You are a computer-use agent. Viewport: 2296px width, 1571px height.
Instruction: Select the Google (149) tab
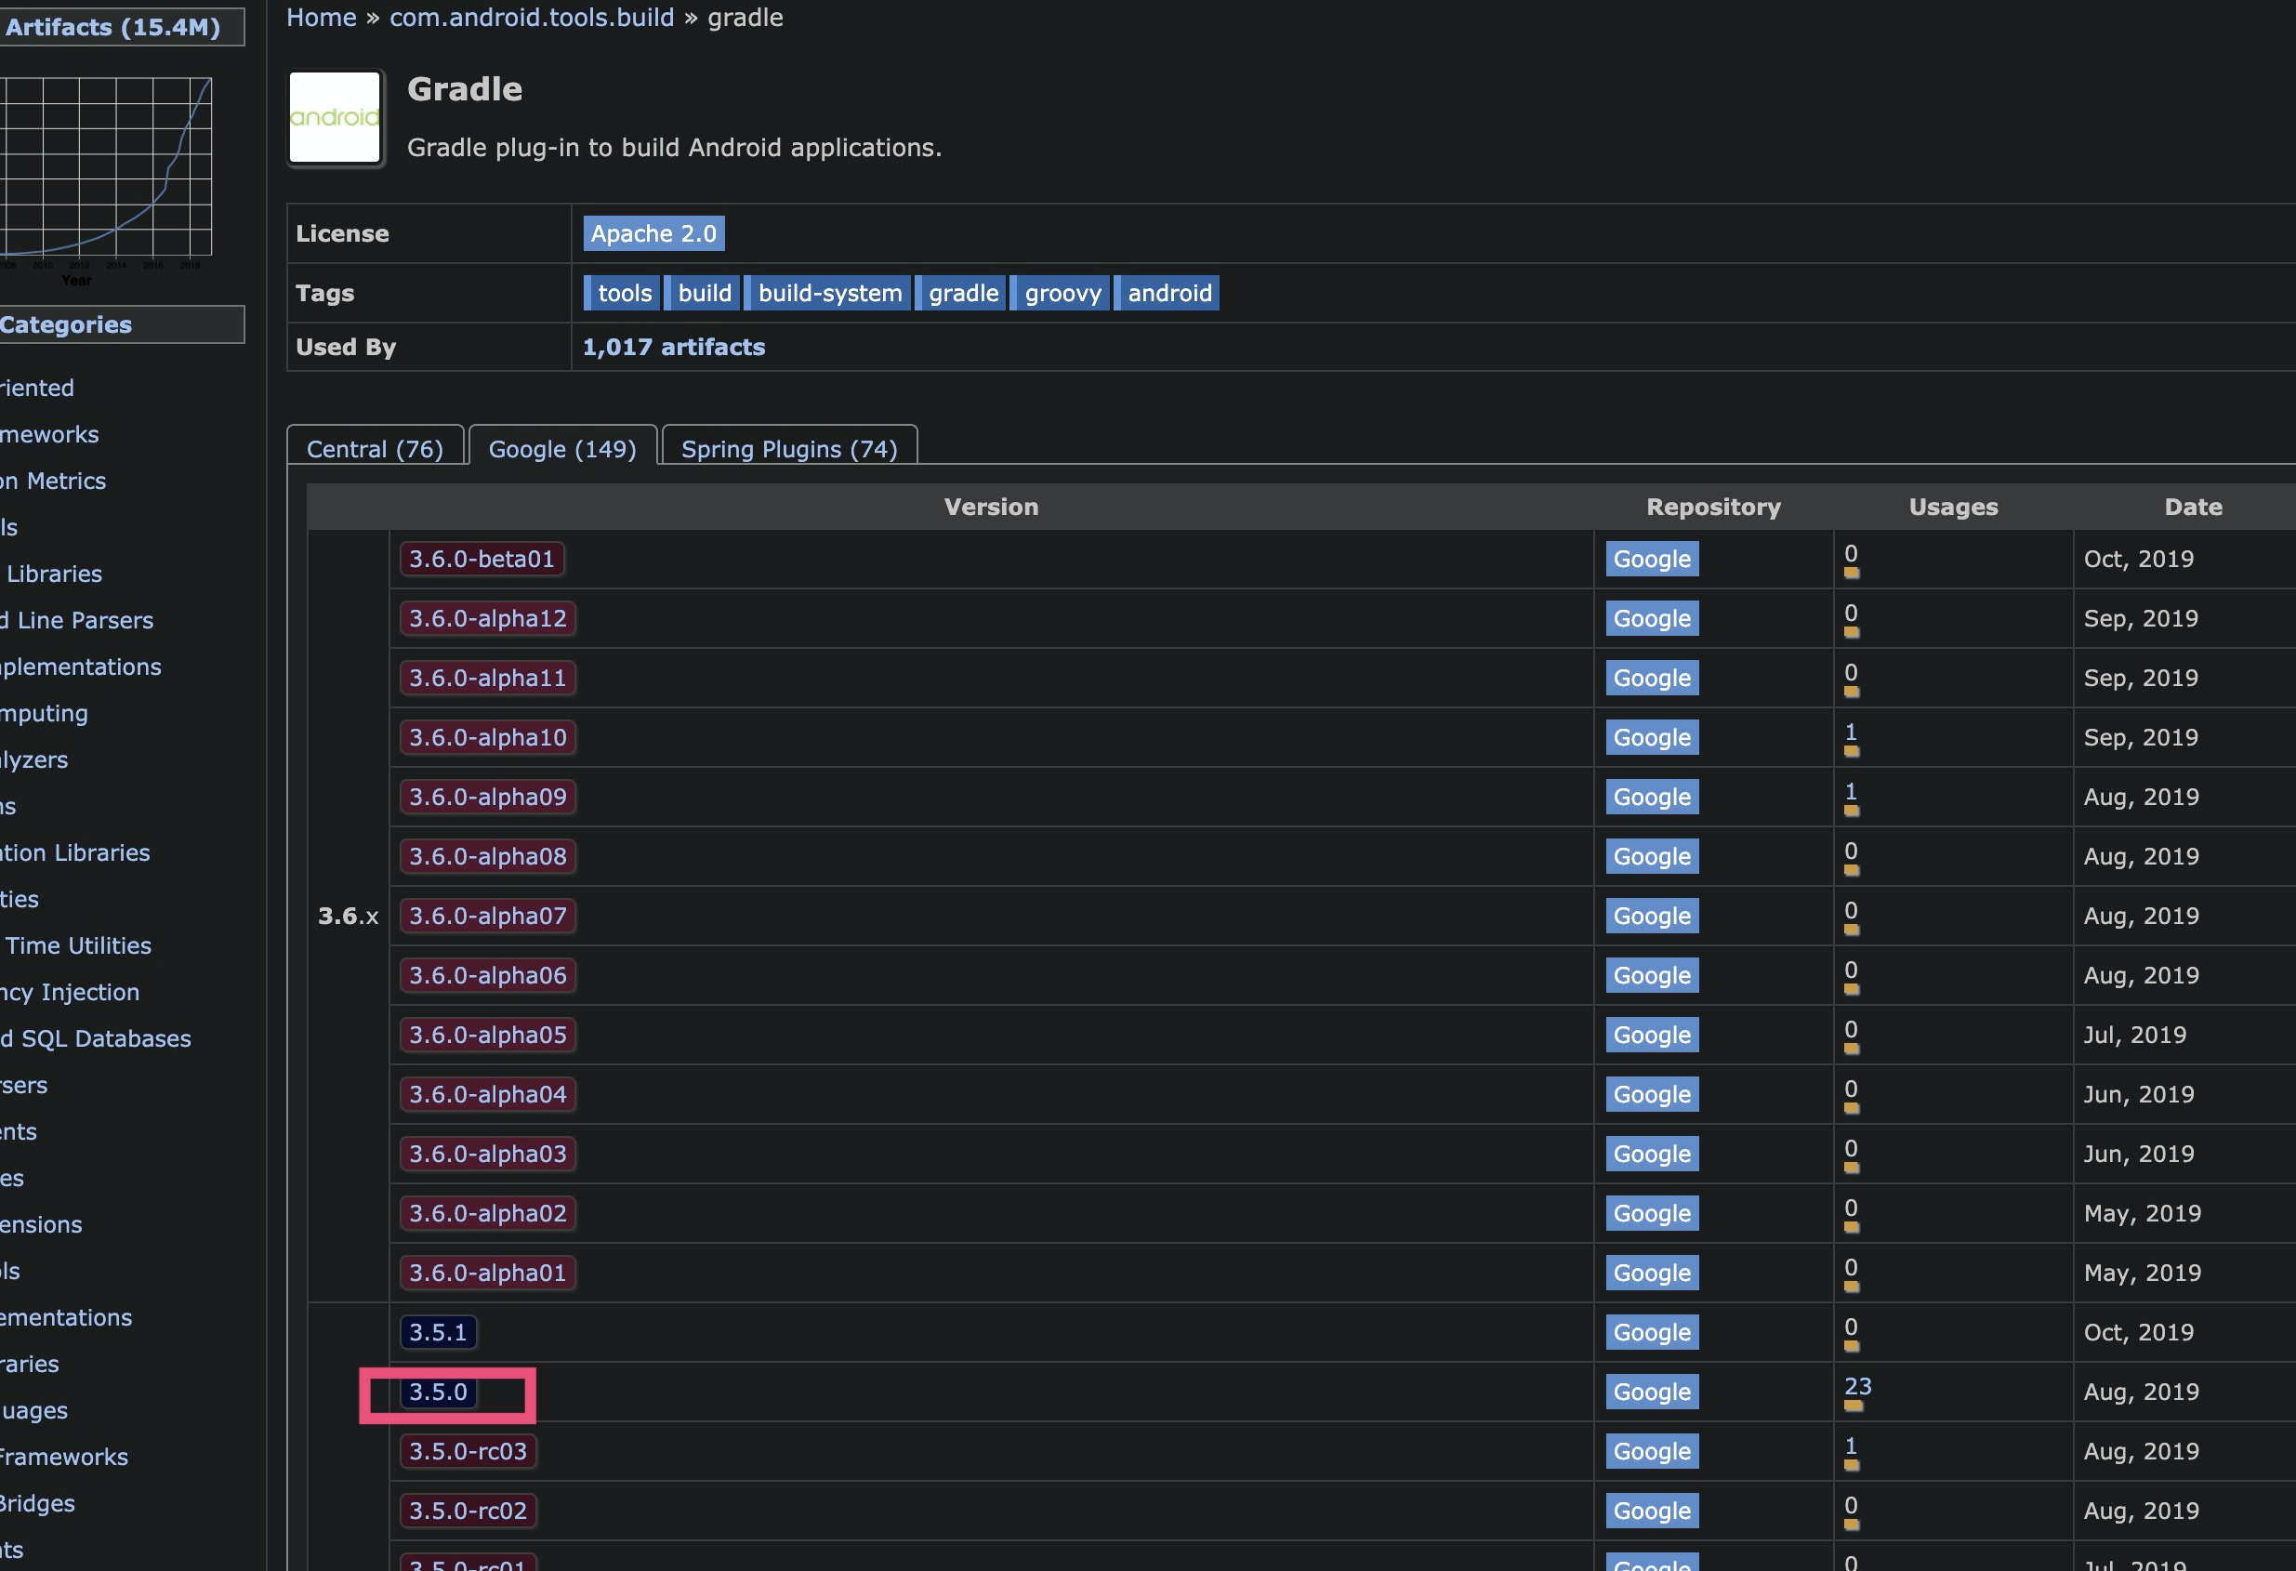pyautogui.click(x=562, y=450)
